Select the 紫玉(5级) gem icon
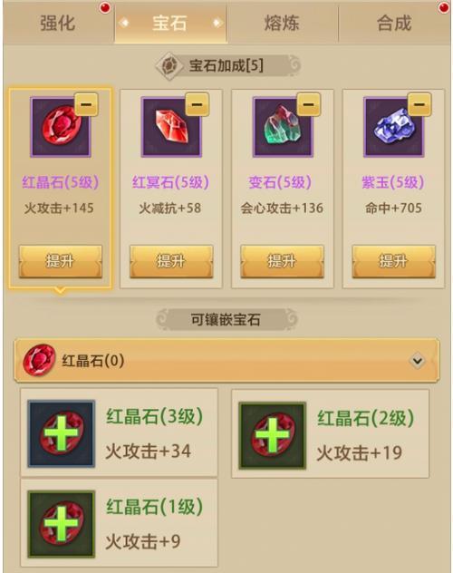This screenshot has width=453, height=573. tap(394, 128)
